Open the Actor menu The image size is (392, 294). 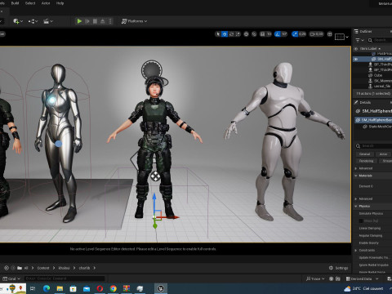[x=46, y=3]
